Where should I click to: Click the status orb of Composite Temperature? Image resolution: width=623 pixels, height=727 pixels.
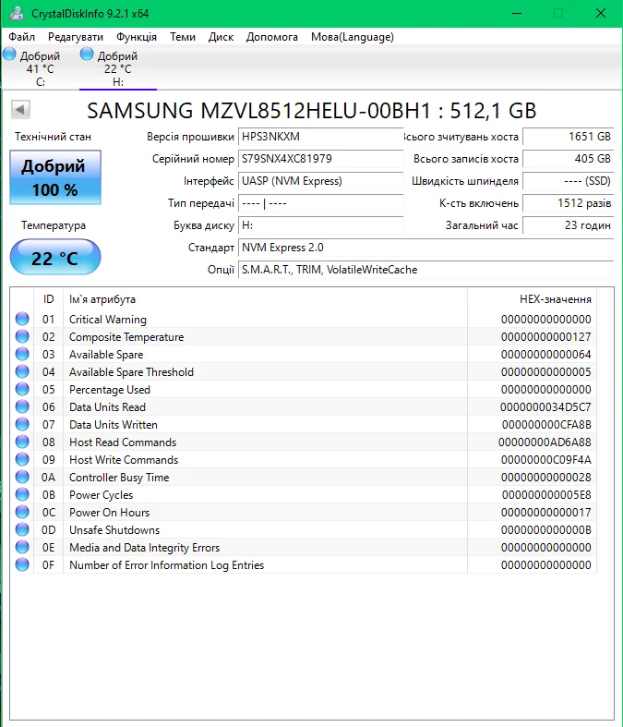coord(22,336)
